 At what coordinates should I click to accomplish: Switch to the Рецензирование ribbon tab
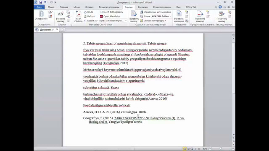(x=162, y=7)
